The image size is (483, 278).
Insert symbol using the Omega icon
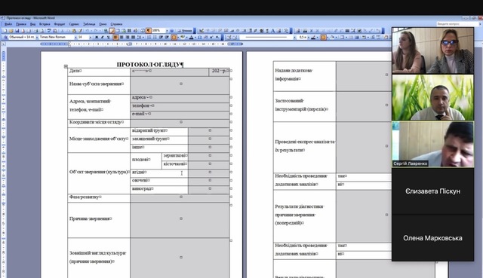(x=199, y=37)
